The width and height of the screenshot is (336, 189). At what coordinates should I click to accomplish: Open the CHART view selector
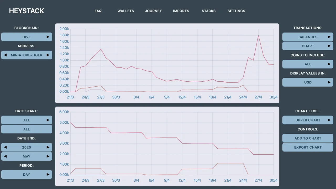[308, 46]
